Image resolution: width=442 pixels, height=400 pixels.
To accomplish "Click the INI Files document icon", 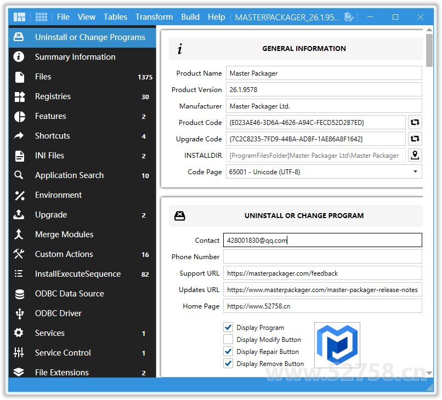I will [19, 156].
